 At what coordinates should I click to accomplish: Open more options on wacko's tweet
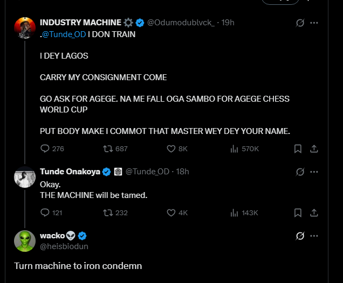[x=314, y=236]
